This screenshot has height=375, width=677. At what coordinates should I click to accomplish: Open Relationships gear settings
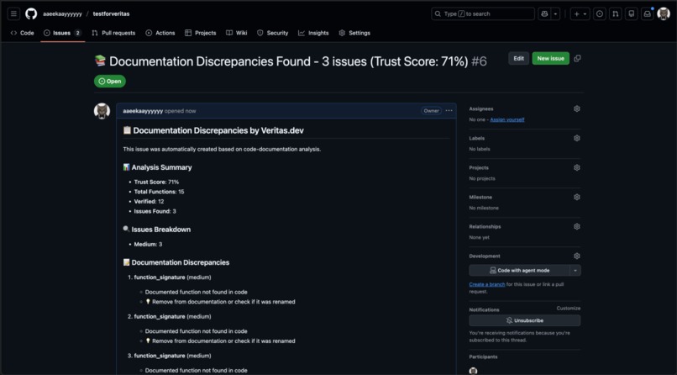click(577, 226)
